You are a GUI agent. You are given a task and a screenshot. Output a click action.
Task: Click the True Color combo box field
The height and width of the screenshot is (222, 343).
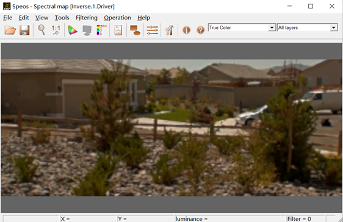tap(242, 27)
